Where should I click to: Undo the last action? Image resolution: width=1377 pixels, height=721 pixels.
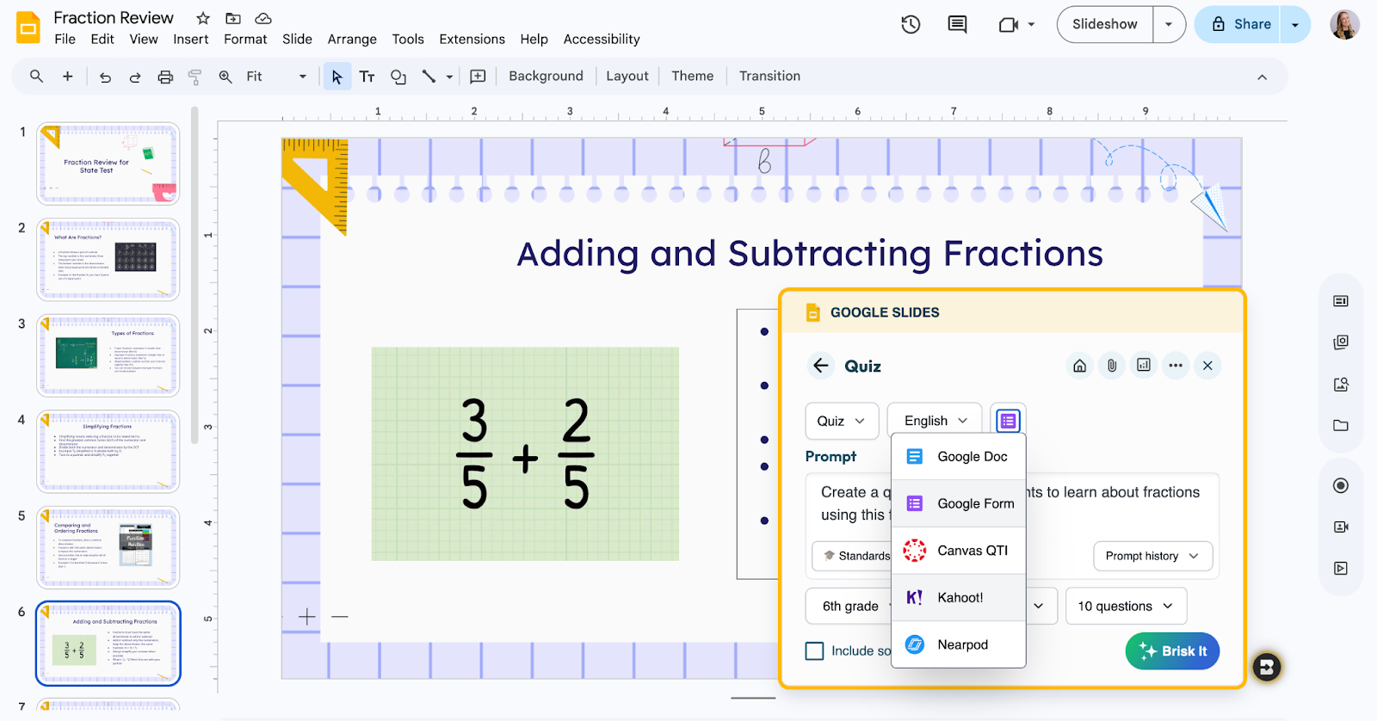point(105,77)
